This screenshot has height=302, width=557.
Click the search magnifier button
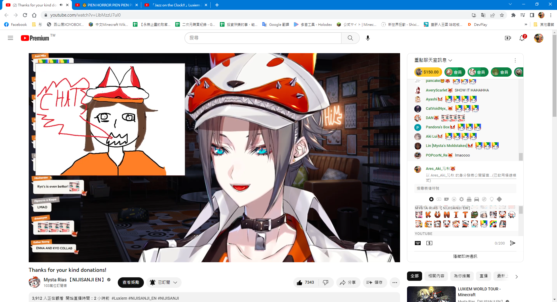click(x=350, y=38)
